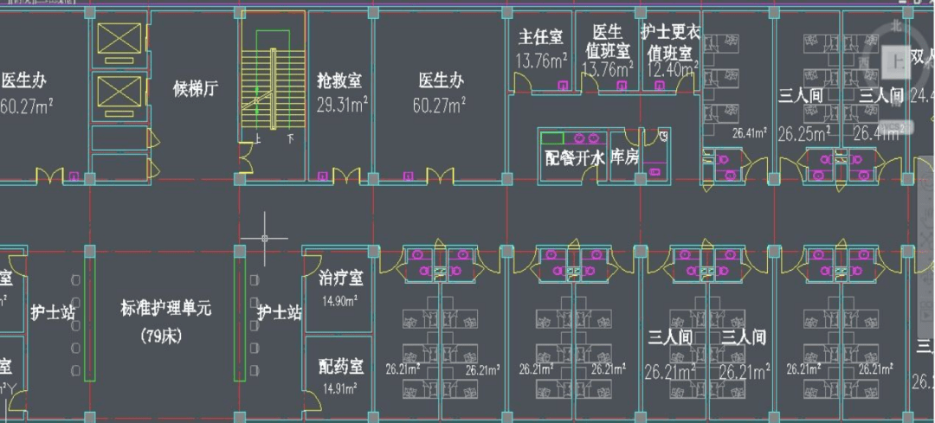Viewport: 935px width, 423px height.
Task: Select the 库房 room label
Action: pos(625,158)
